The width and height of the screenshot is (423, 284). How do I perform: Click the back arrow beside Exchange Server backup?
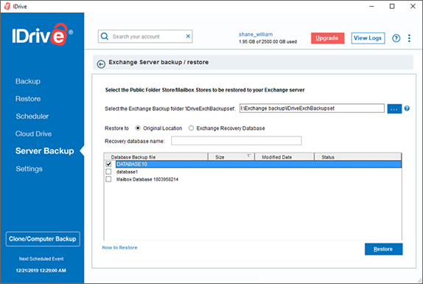[101, 64]
